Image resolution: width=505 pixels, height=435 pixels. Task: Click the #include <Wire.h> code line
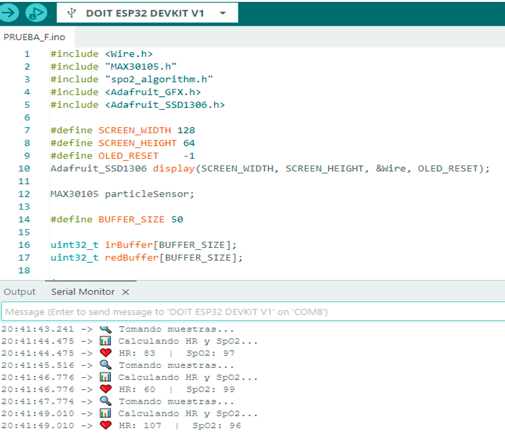(x=101, y=54)
